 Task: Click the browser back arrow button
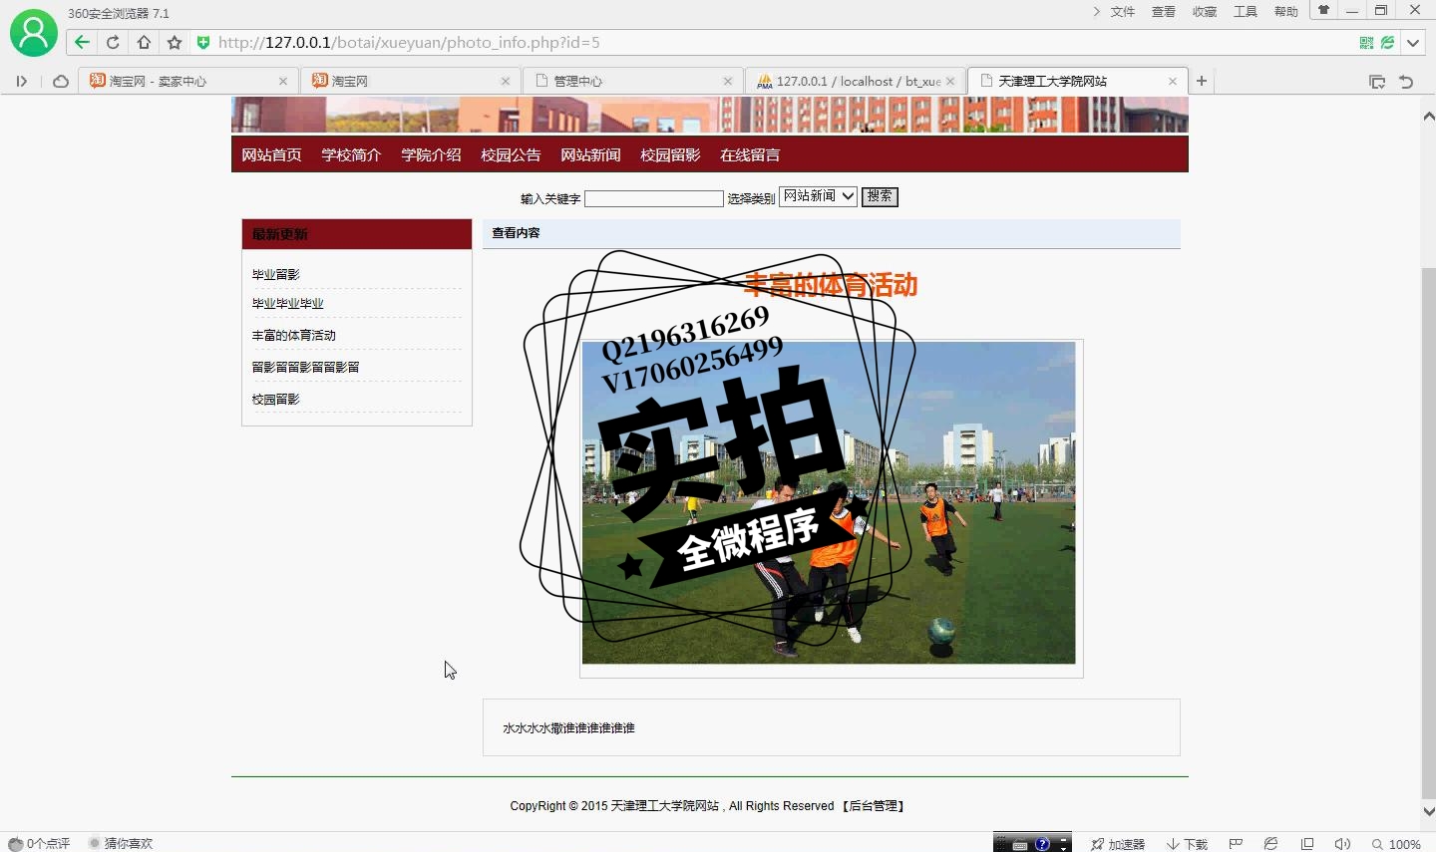pyautogui.click(x=82, y=43)
